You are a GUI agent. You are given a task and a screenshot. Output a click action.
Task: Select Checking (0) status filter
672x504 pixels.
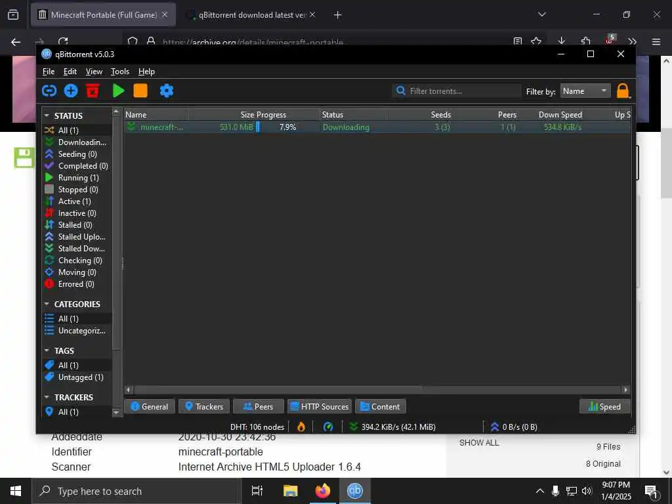(77, 261)
